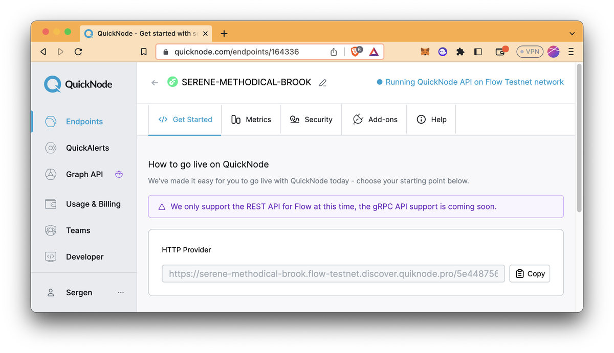Viewport: 614px width, 353px height.
Task: Open the browser extensions puzzle icon
Action: click(460, 52)
